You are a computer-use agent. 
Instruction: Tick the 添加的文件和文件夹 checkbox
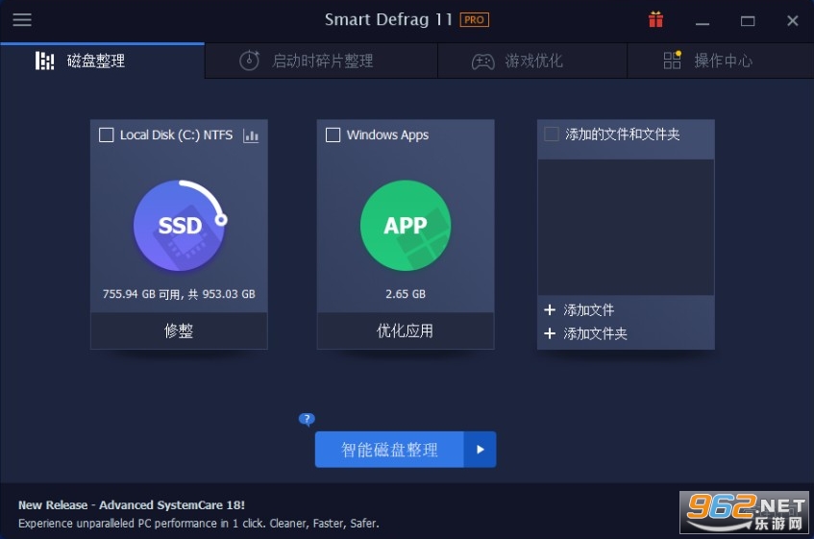552,135
